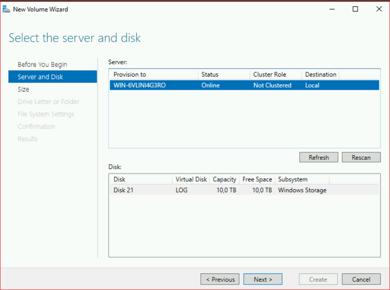
Task: Sort servers by Status column header
Action: tap(210, 74)
